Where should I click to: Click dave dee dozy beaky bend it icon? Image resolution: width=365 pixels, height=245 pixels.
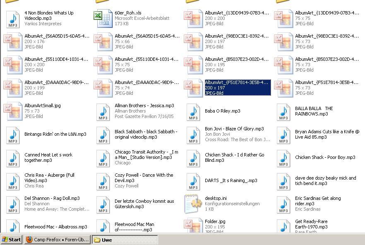pos(283,182)
